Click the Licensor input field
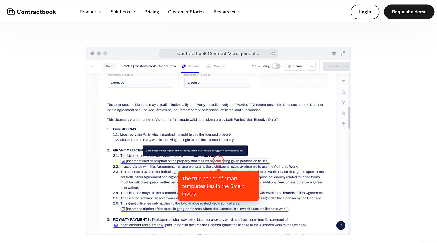 pyautogui.click(x=217, y=83)
